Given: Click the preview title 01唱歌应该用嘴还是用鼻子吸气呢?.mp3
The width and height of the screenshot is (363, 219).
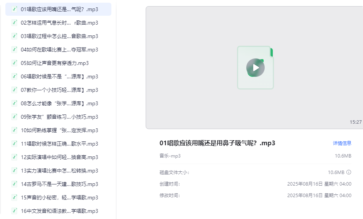Looking at the screenshot, I should (x=217, y=143).
